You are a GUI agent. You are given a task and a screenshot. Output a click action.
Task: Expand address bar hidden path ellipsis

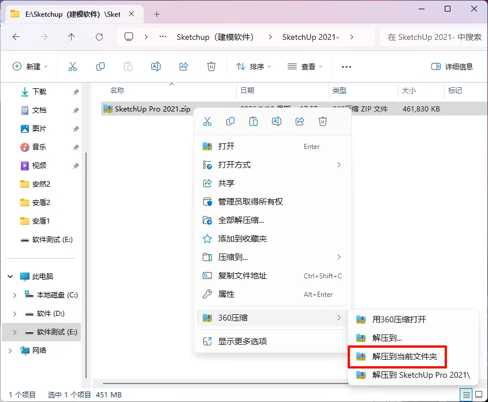[163, 37]
